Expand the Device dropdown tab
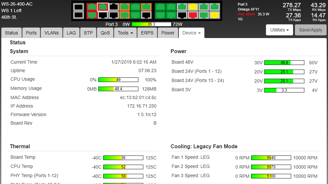Image resolution: width=328 pixels, height=184 pixels. pyautogui.click(x=191, y=33)
